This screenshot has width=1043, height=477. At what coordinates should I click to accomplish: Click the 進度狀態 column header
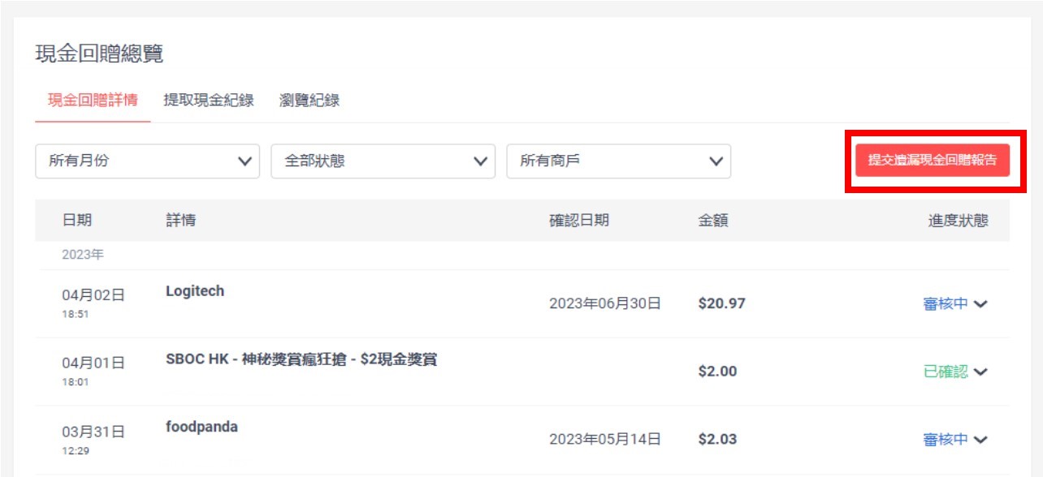[x=959, y=221]
